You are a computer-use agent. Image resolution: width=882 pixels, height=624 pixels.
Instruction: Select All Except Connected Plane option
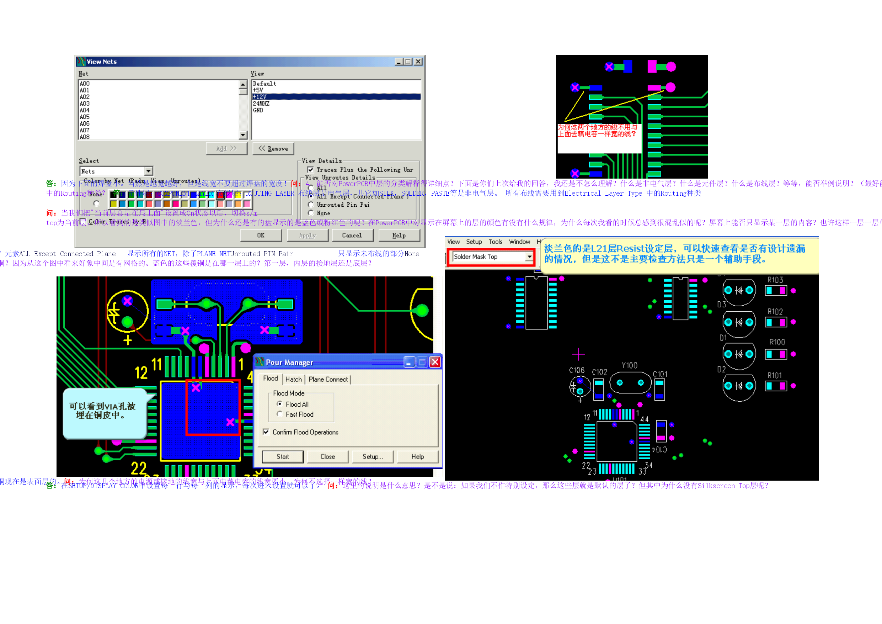coord(311,196)
